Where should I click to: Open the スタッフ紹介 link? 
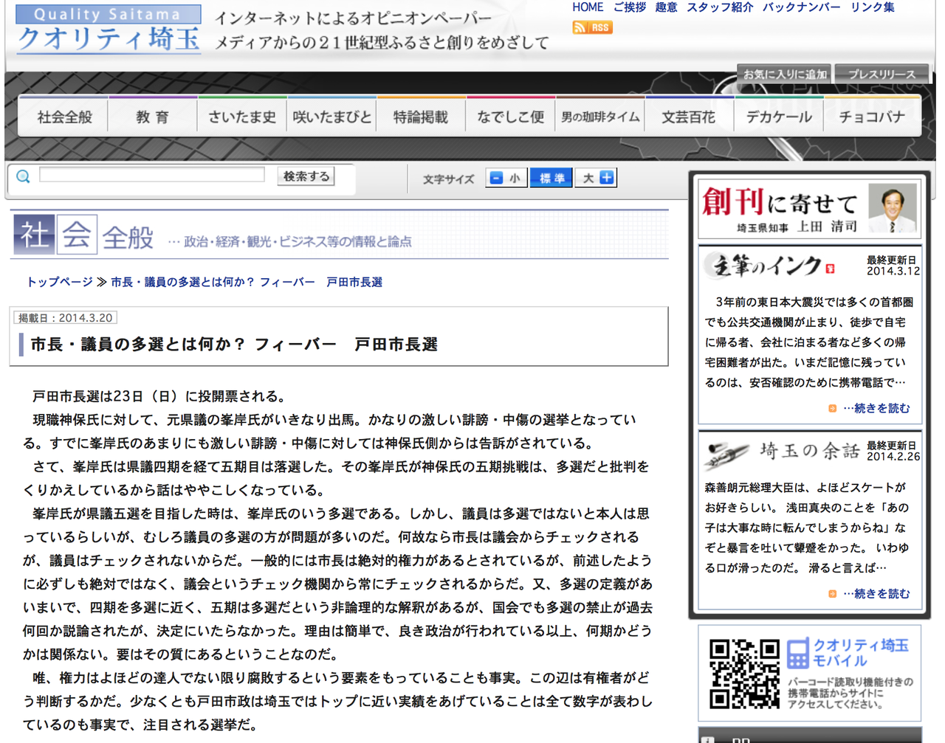click(x=720, y=7)
